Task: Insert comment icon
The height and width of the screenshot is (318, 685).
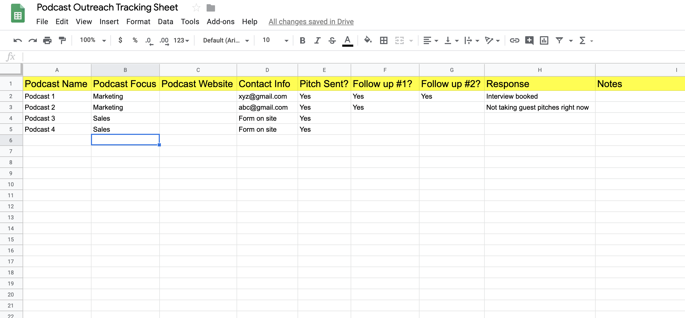Action: [x=529, y=40]
